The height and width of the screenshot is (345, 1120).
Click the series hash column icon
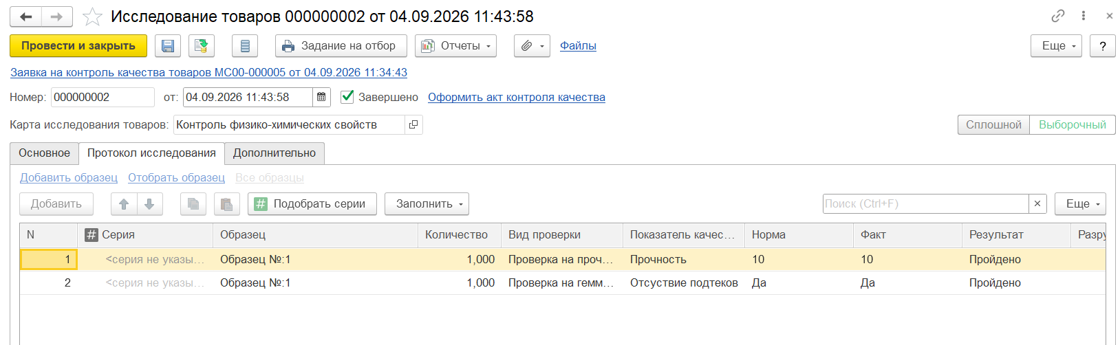tap(91, 235)
